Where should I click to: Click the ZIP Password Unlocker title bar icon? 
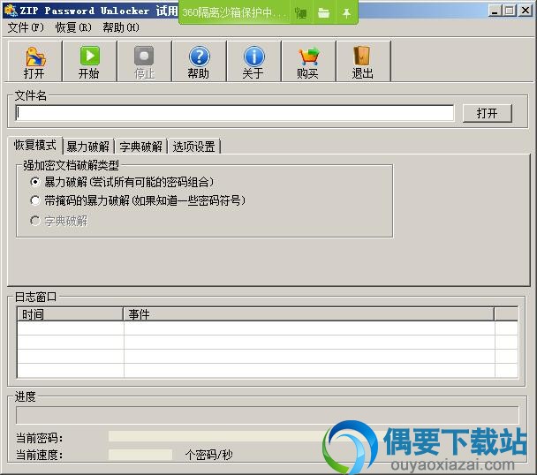[x=11, y=11]
